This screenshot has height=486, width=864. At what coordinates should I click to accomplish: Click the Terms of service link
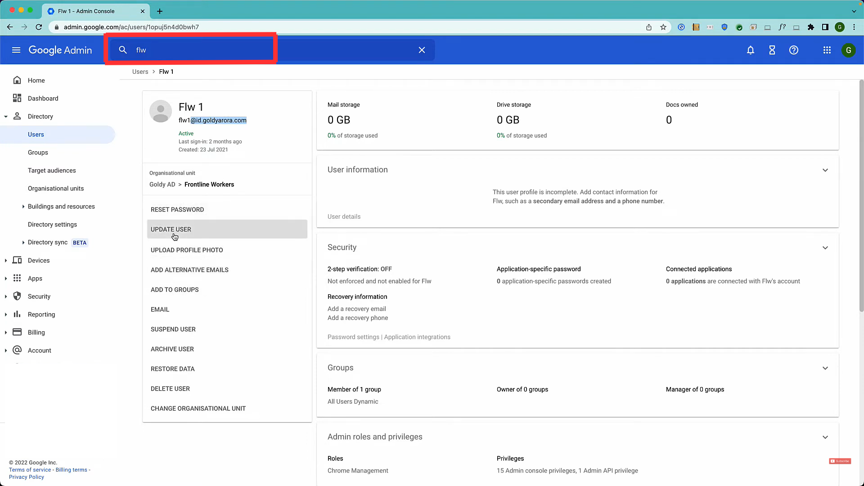[30, 470]
